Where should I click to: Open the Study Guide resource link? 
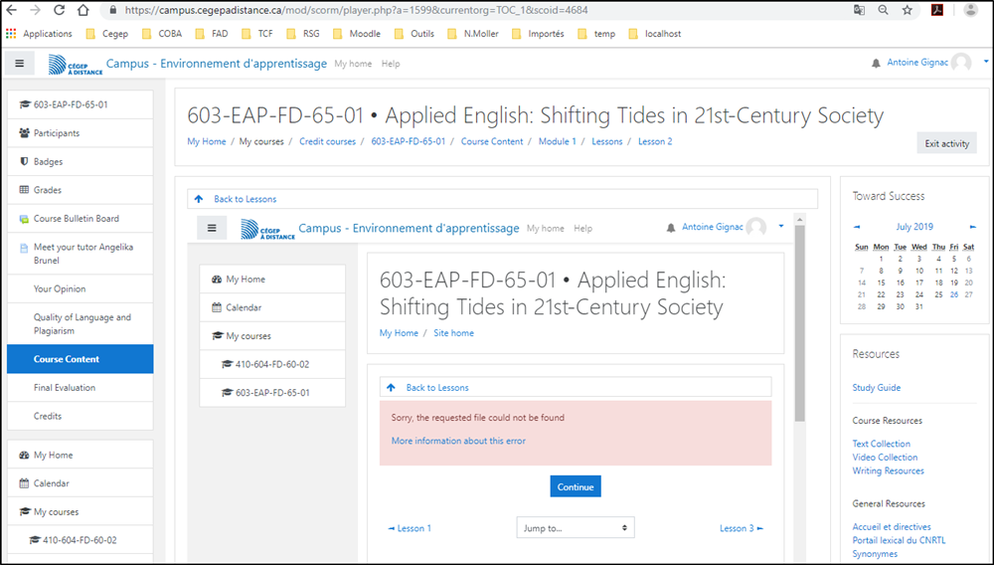[876, 388]
